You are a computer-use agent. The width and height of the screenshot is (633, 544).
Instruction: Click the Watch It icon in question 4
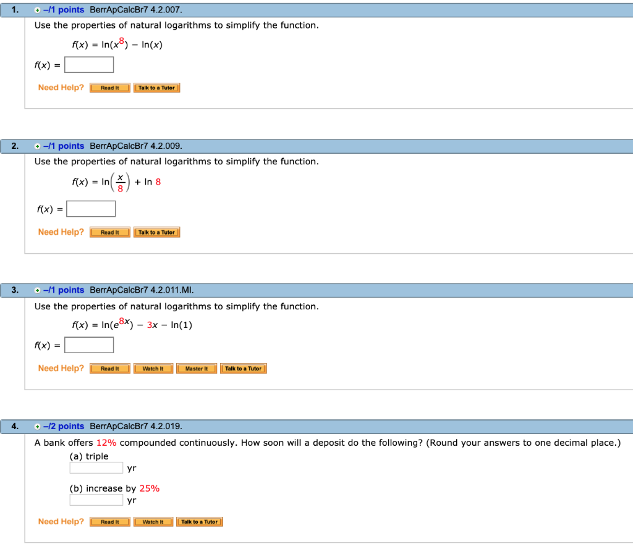click(x=153, y=521)
